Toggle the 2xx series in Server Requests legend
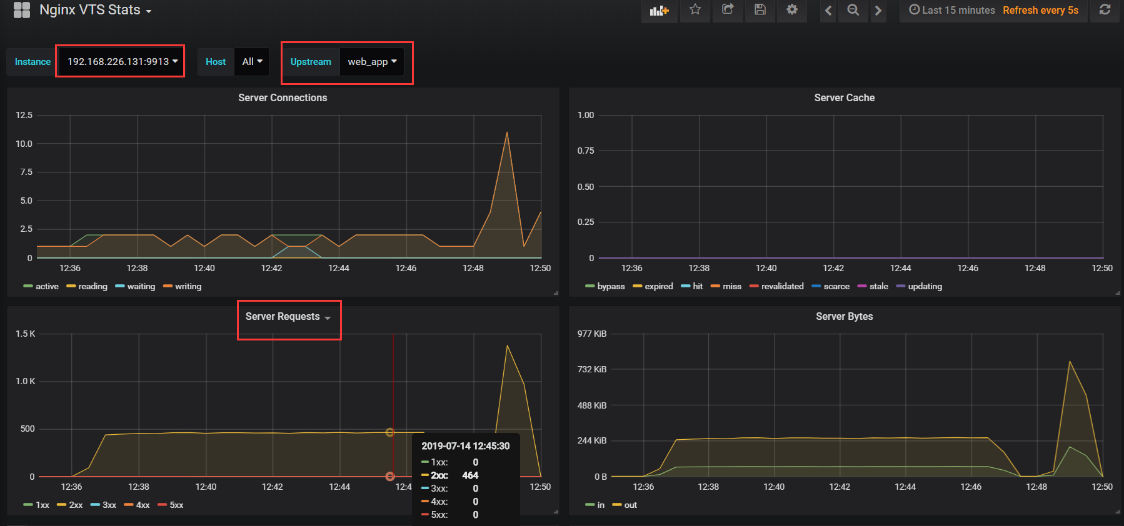Viewport: 1124px width, 526px height. (x=75, y=505)
